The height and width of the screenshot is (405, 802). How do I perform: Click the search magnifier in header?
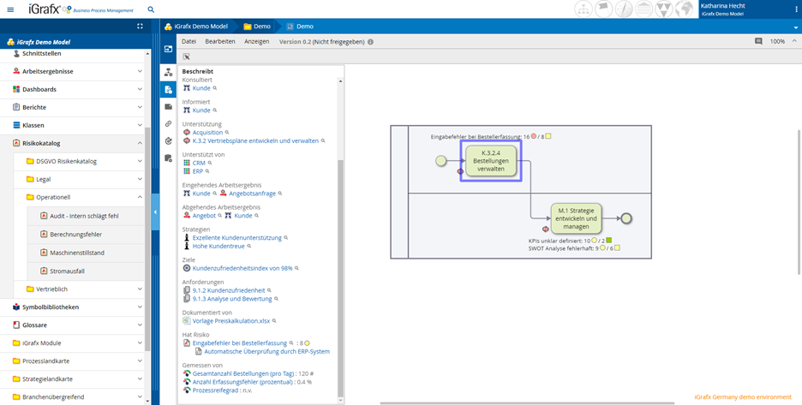tap(151, 9)
